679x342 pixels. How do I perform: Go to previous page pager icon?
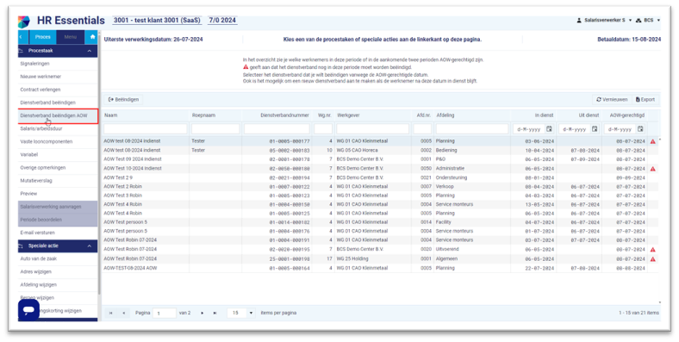point(124,313)
